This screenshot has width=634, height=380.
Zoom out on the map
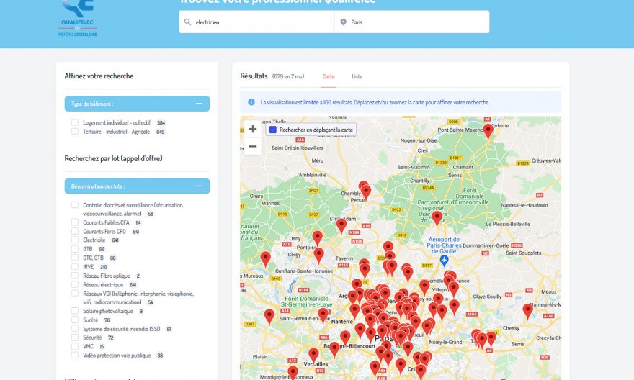tap(253, 147)
